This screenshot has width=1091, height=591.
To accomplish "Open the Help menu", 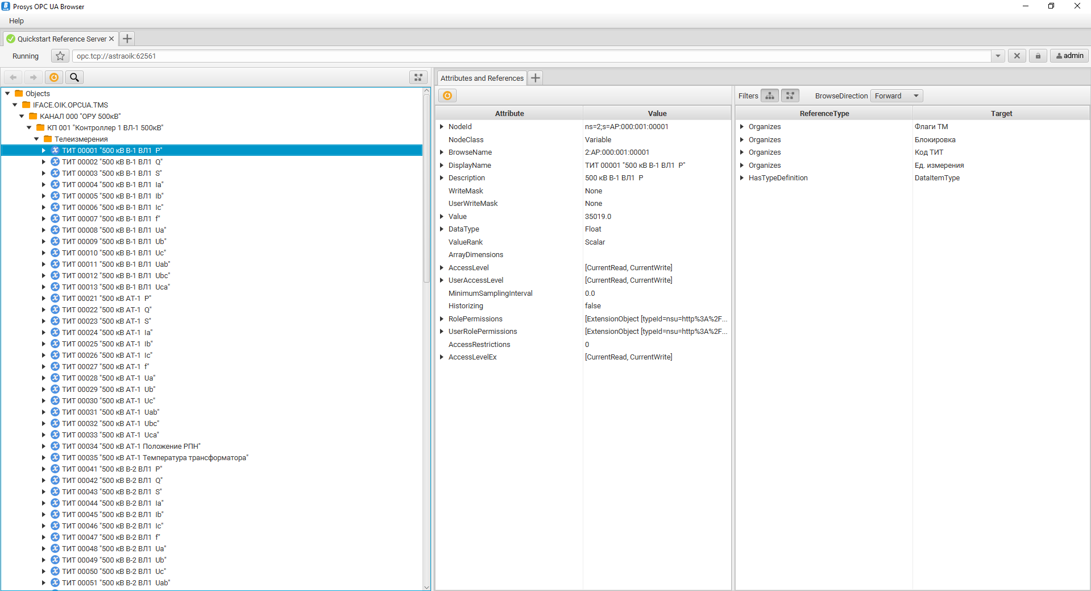I will pos(16,20).
